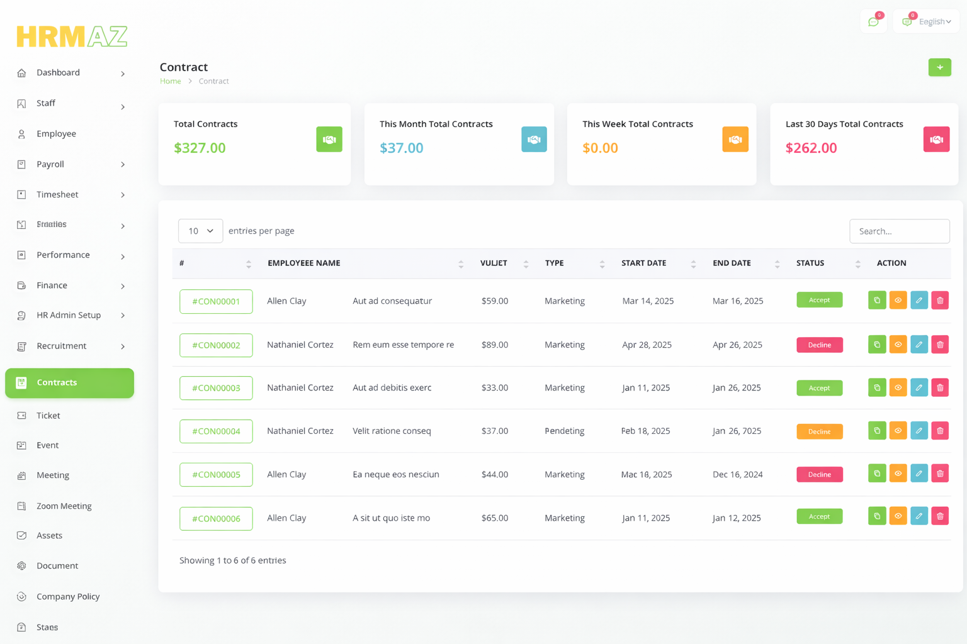View contract #CON00004 with the orange eye icon

[x=898, y=431]
